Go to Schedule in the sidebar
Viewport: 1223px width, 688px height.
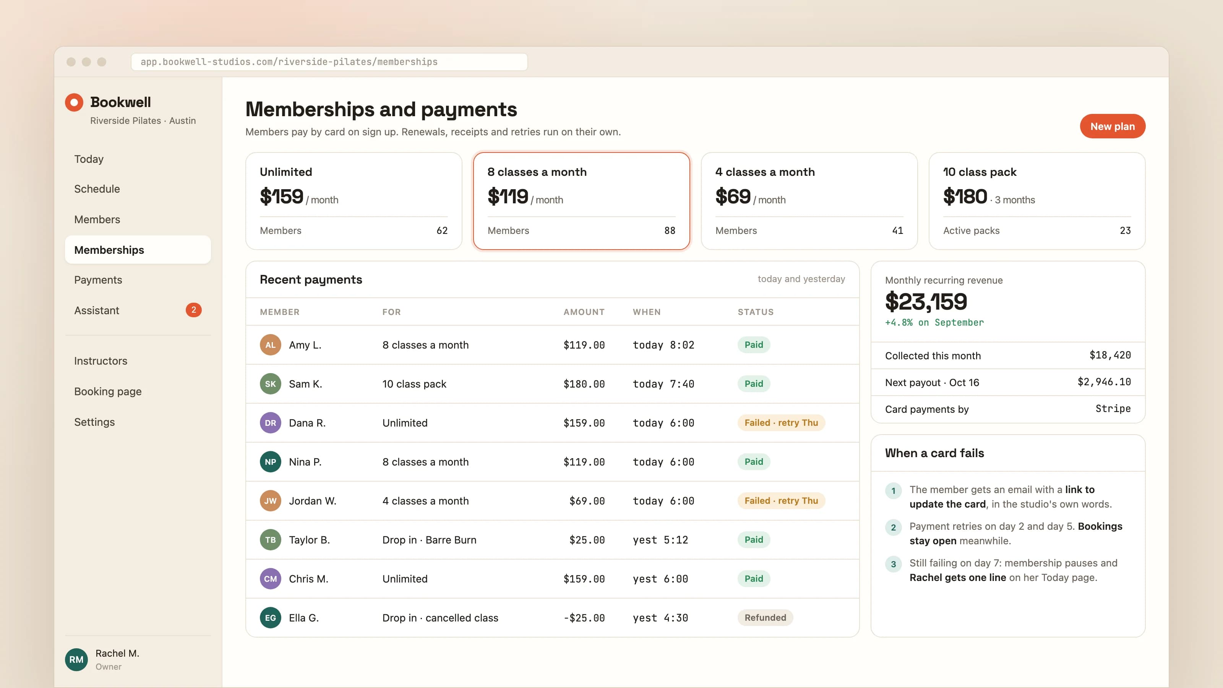tap(138, 189)
